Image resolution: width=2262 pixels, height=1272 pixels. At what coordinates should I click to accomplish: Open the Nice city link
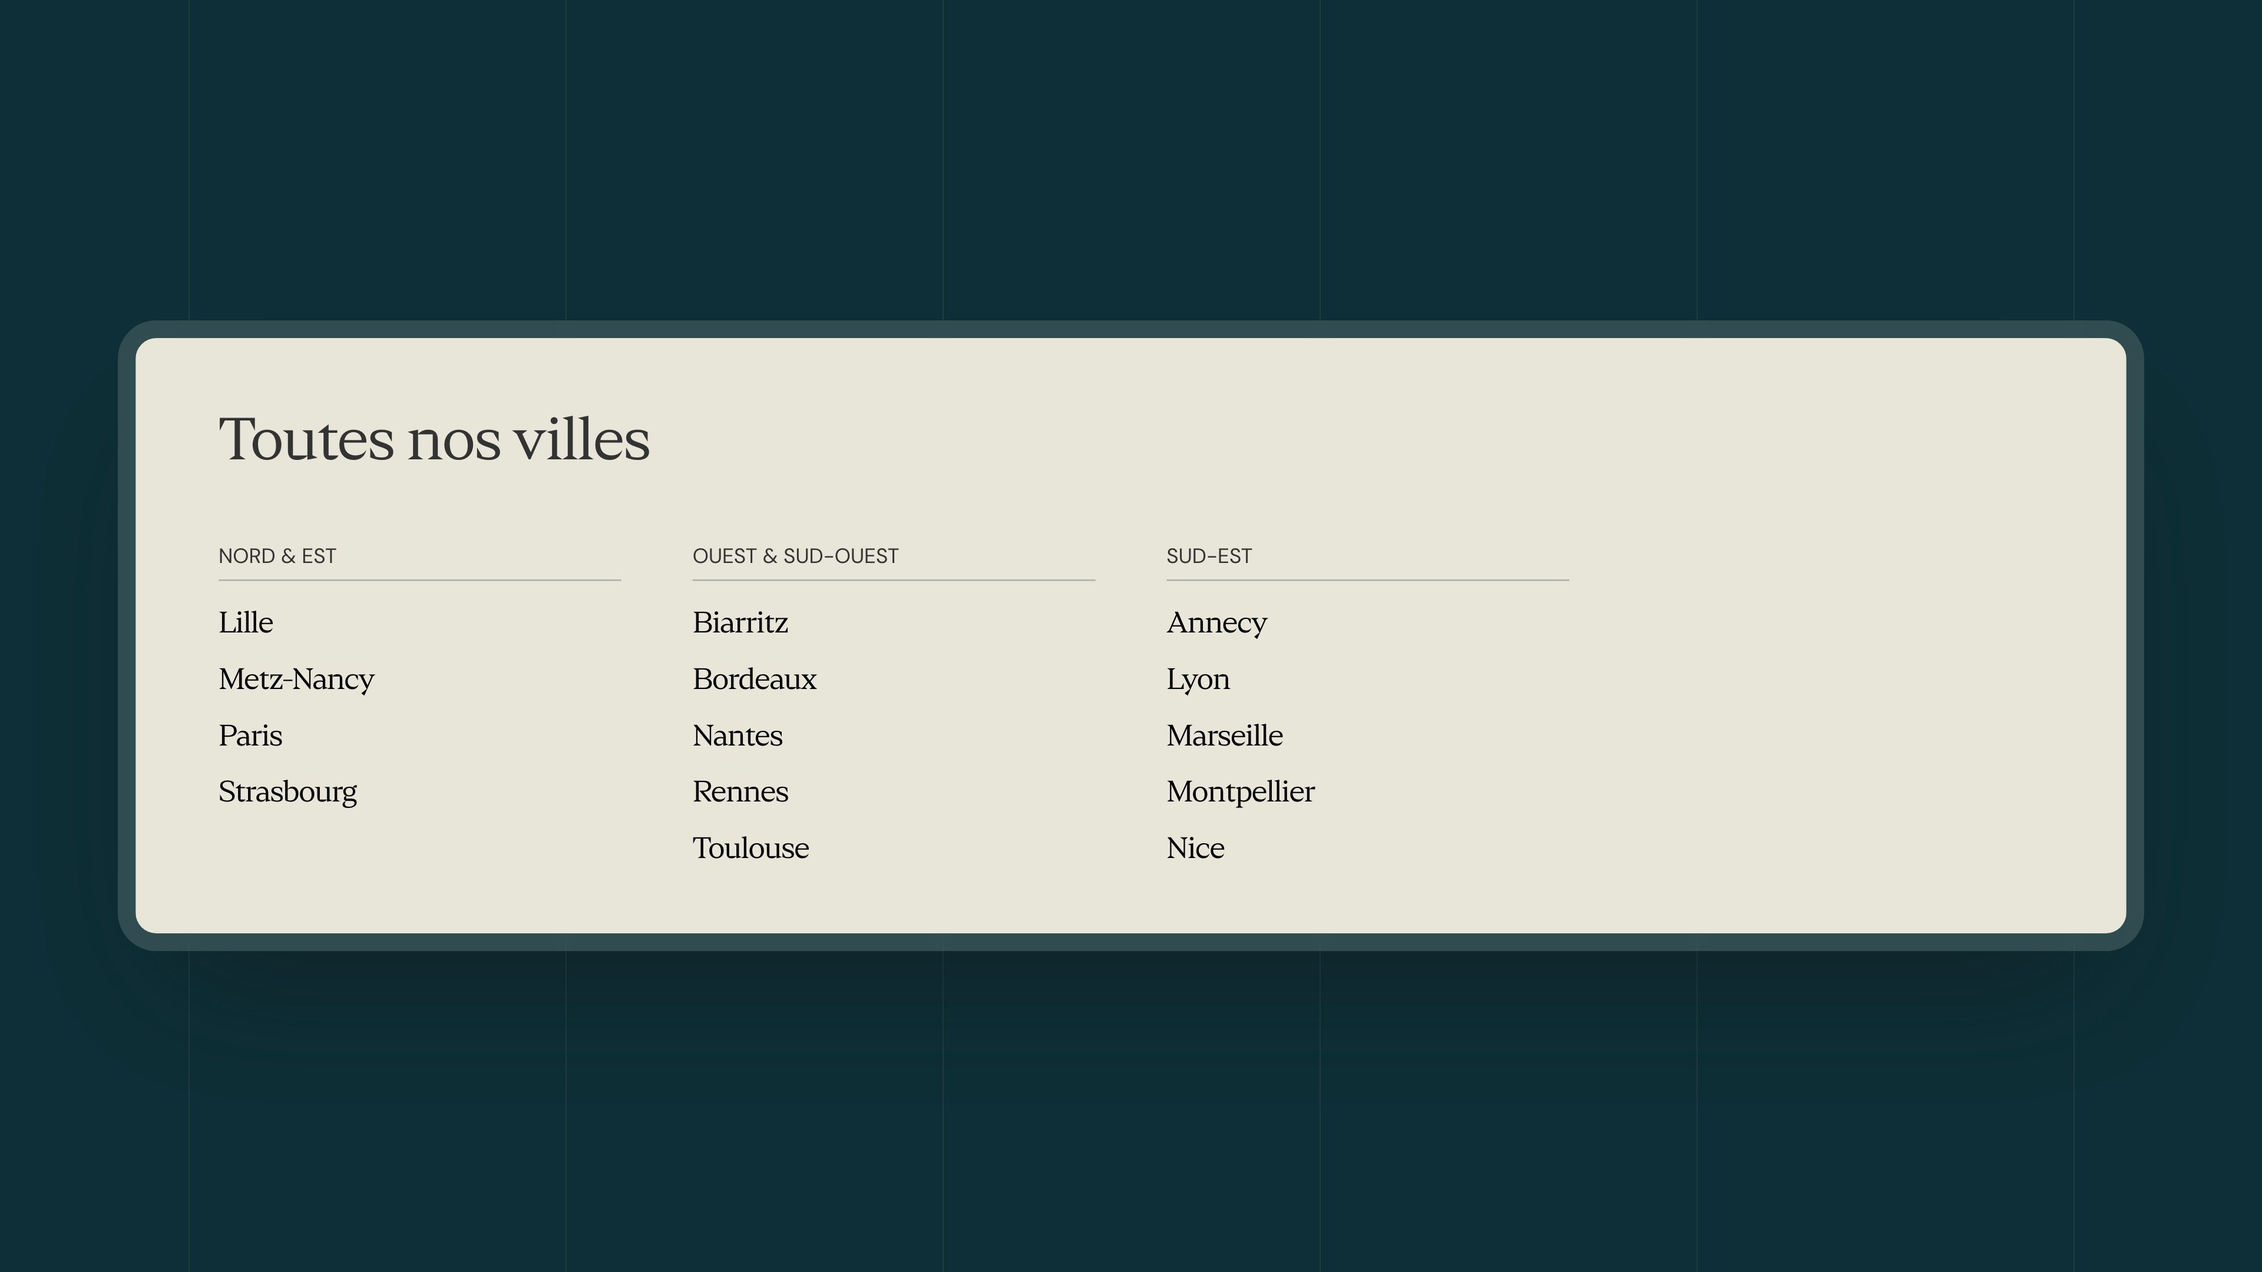pos(1195,848)
